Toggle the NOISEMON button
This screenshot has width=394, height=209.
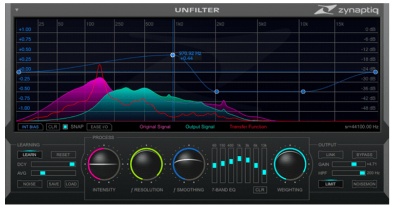[x=364, y=184]
